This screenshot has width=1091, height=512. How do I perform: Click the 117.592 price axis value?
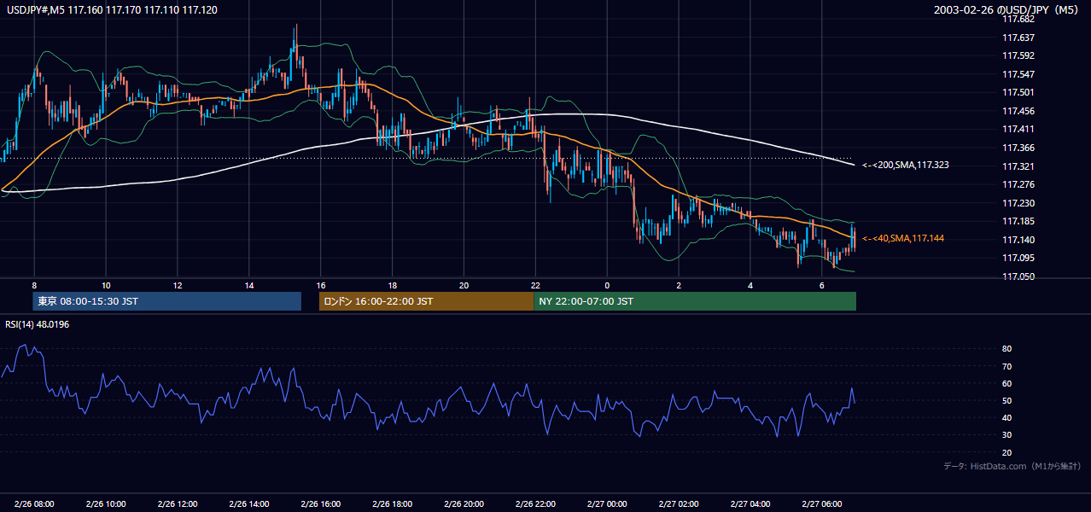[x=1018, y=56]
